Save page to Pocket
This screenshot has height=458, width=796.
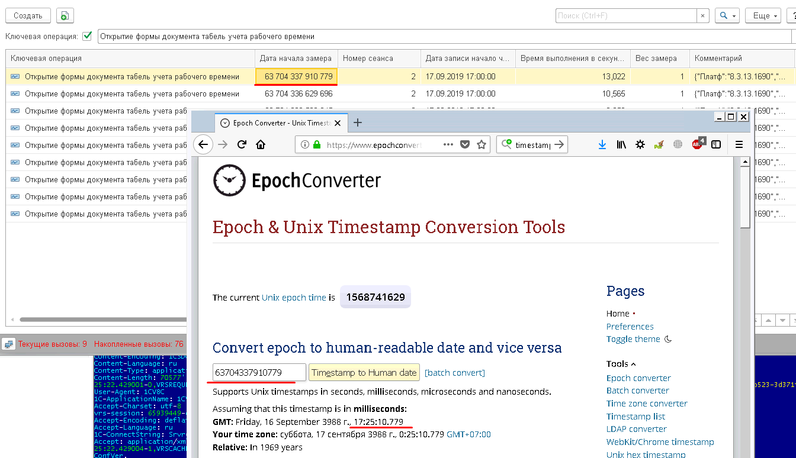point(466,144)
